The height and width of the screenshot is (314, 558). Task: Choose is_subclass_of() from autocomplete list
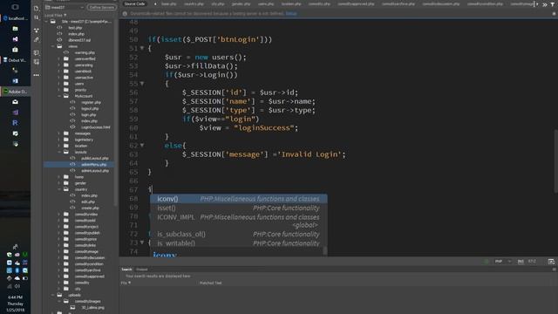238,235
